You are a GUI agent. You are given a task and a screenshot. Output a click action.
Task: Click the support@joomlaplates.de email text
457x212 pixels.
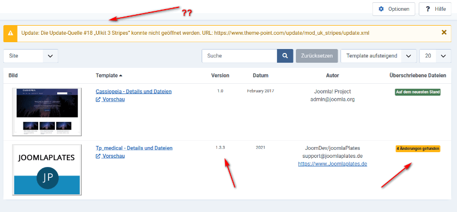(x=332, y=156)
